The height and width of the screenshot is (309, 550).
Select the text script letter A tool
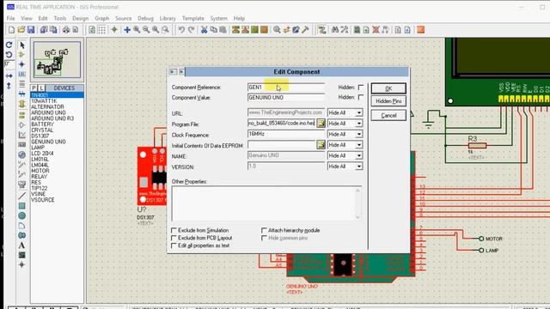(21, 245)
